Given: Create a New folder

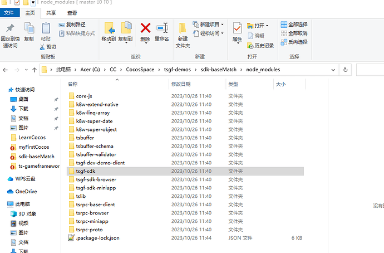Looking at the screenshot, I should point(183,35).
